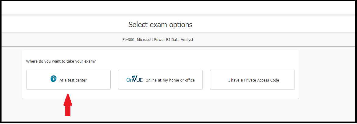Click the checkmark V in OnVUE logo
This screenshot has width=357, height=124.
134,78
